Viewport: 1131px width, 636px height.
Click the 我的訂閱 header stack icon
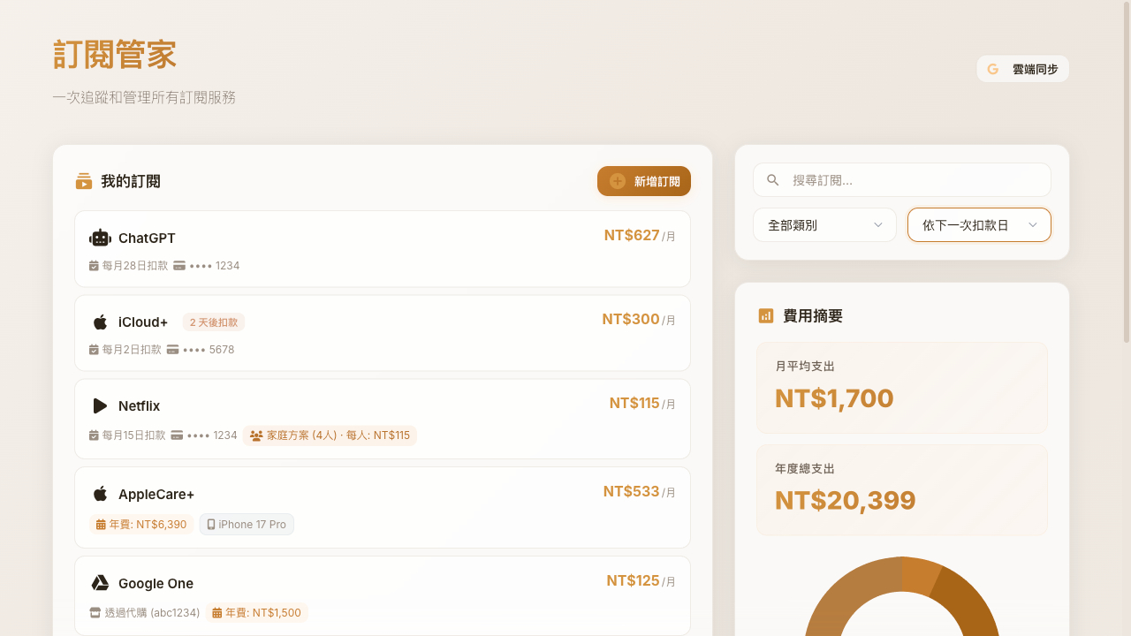pos(84,181)
